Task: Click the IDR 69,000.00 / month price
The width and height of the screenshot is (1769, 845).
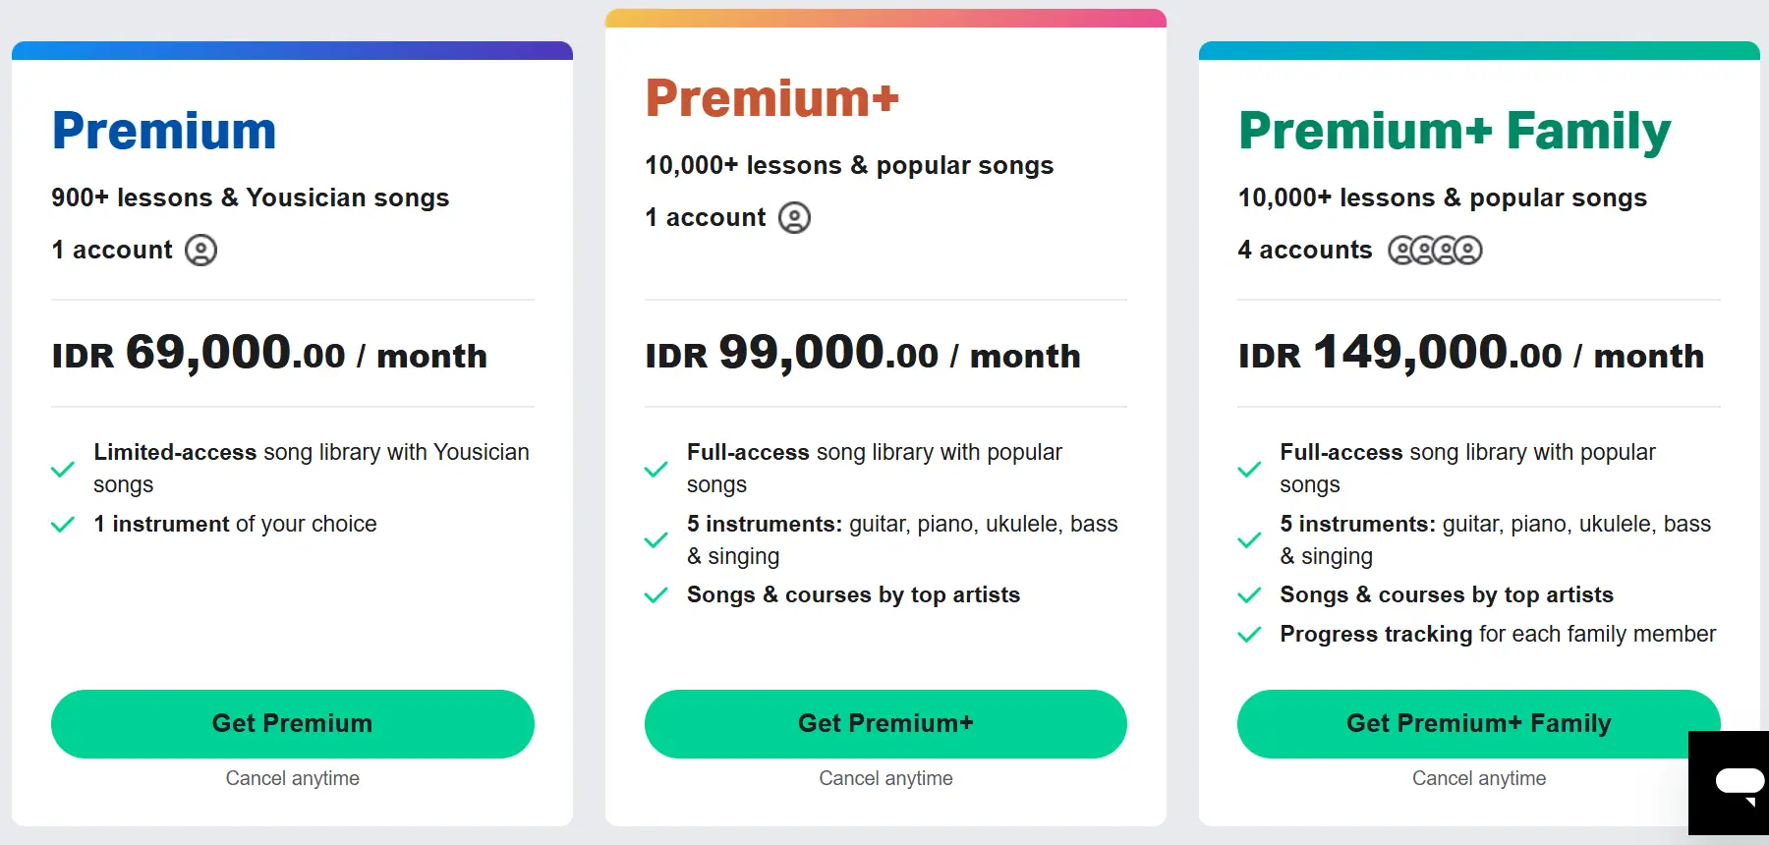Action: click(269, 354)
